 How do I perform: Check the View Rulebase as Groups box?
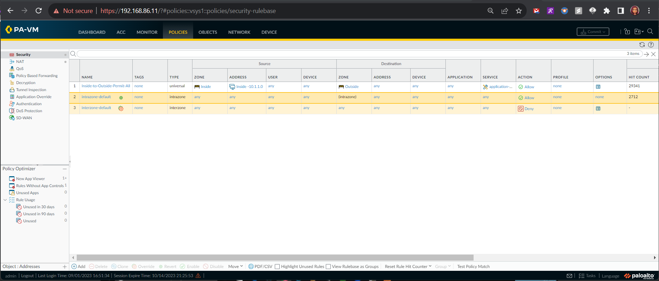328,267
